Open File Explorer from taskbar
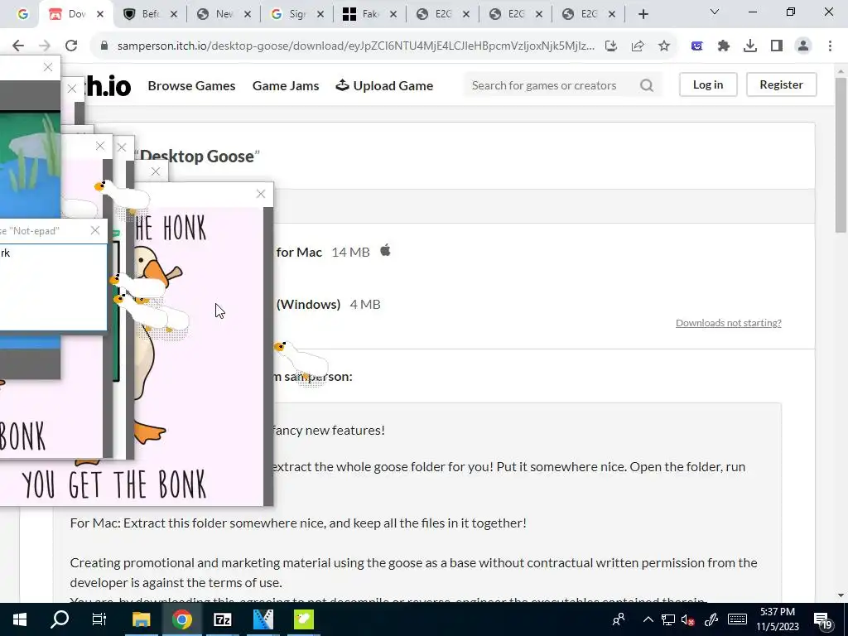848x636 pixels. coord(141,619)
